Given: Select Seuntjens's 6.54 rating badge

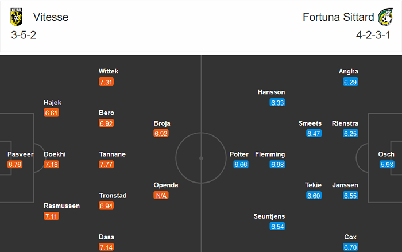Looking at the screenshot, I should pos(277,227).
